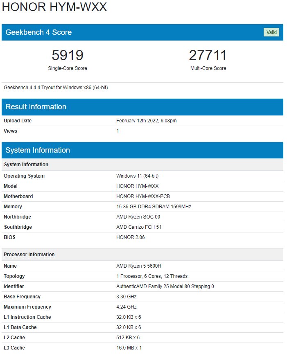The height and width of the screenshot is (354, 287).
Task: Click the Motherboard row label
Action: [x=18, y=196]
